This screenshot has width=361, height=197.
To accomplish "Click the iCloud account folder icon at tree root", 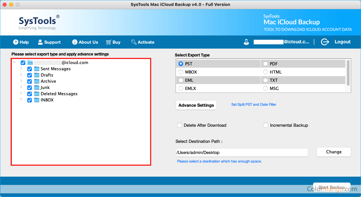I will [x=30, y=62].
